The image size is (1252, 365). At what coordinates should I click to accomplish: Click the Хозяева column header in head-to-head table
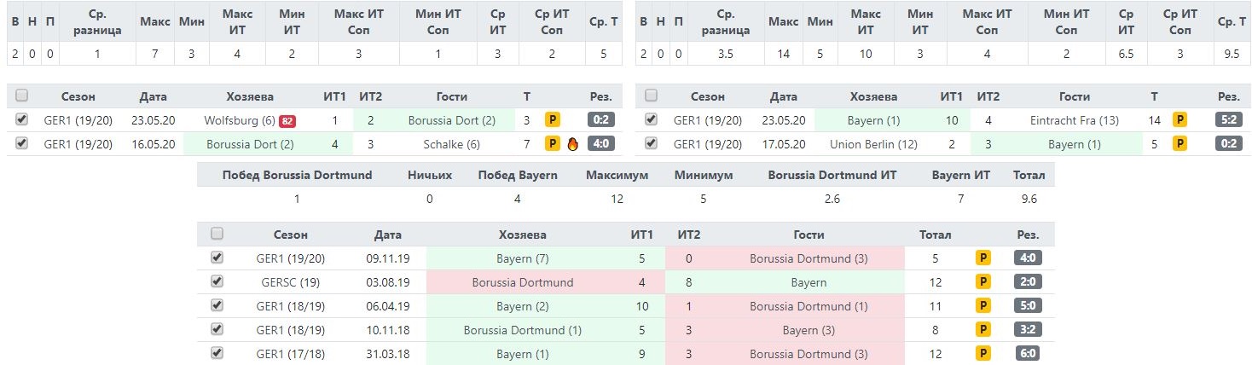pyautogui.click(x=521, y=235)
